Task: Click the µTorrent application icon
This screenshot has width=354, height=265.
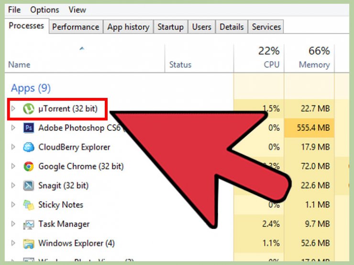Action: 29,109
